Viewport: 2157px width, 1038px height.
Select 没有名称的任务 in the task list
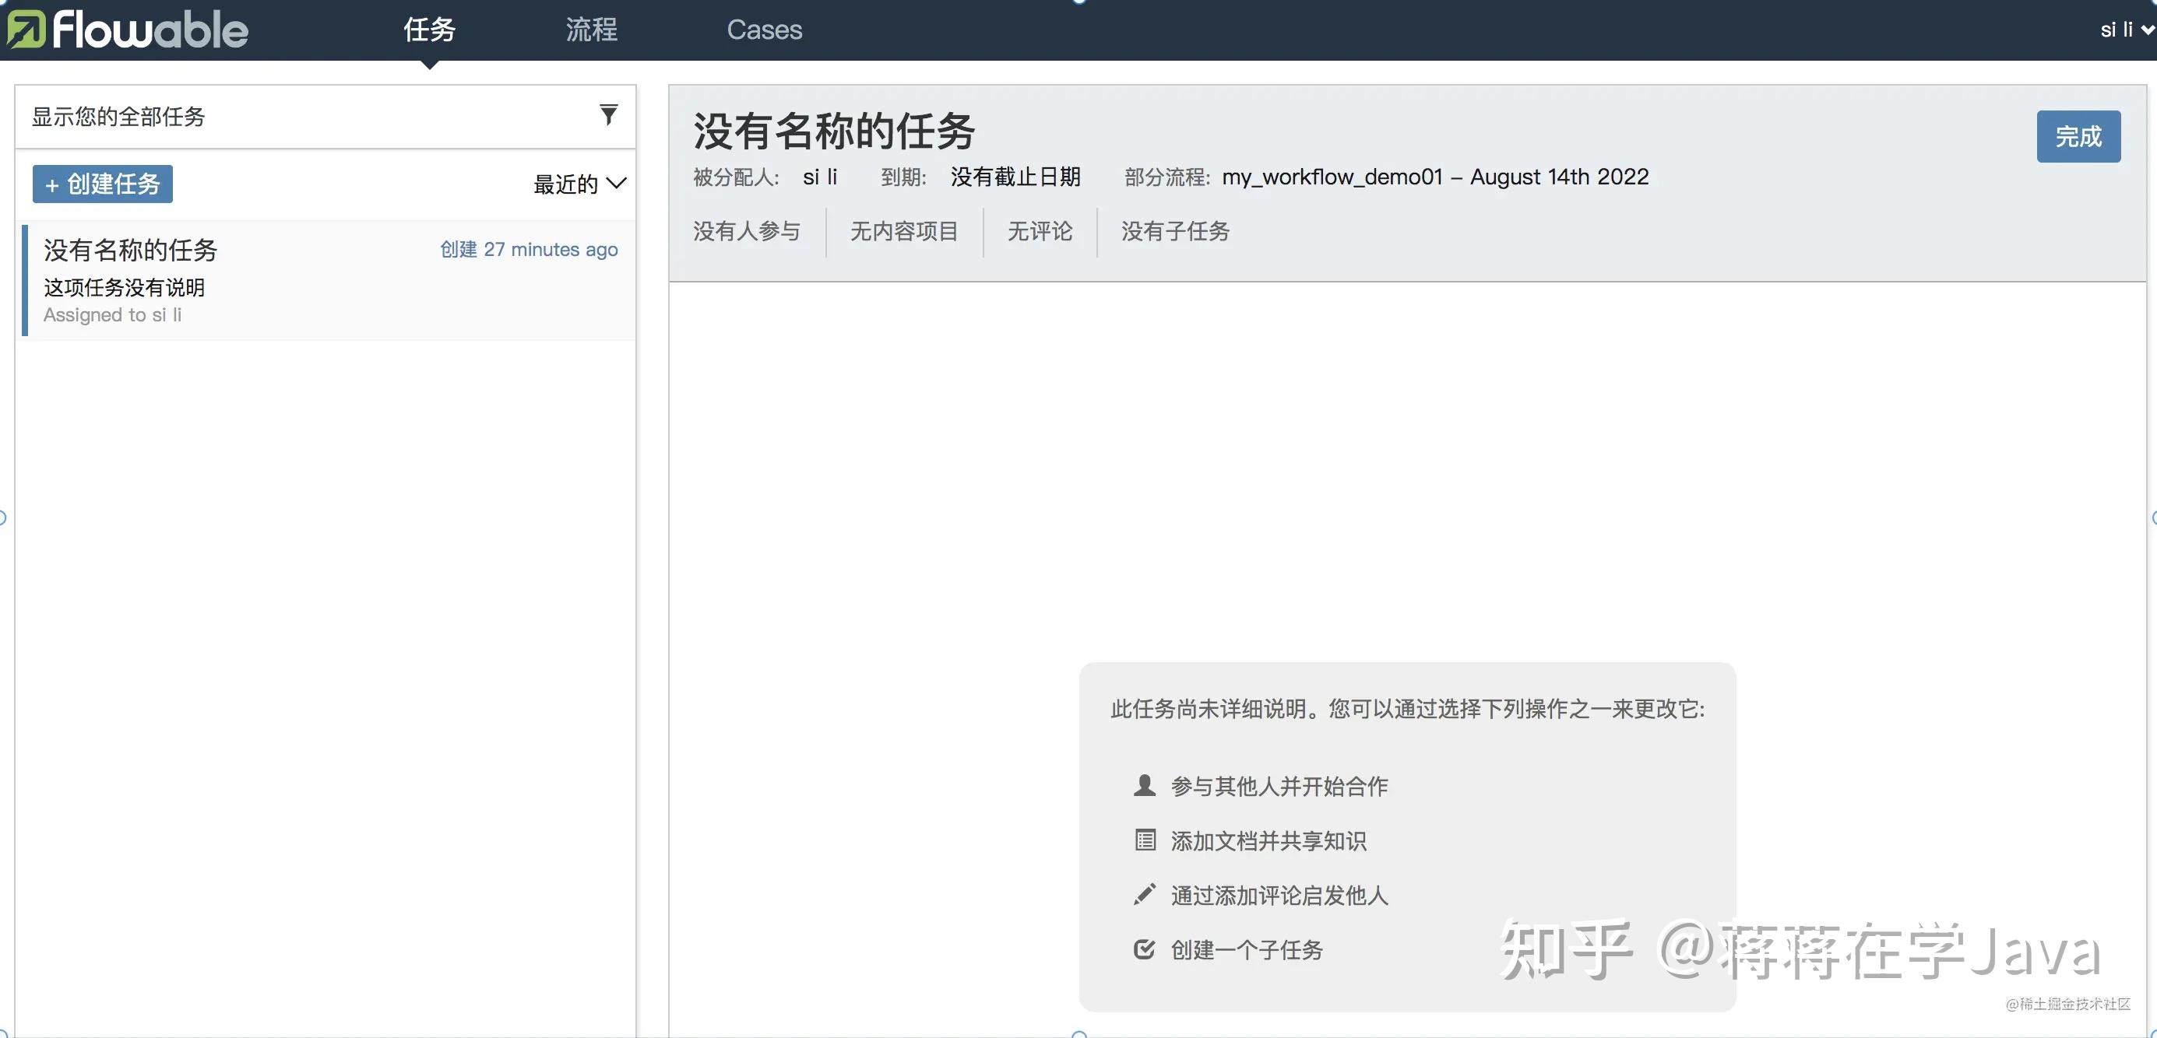(326, 280)
